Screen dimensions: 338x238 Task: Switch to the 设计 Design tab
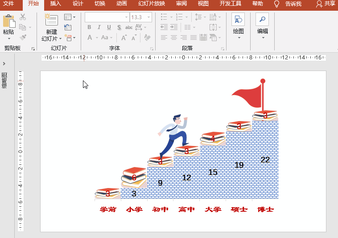click(78, 4)
